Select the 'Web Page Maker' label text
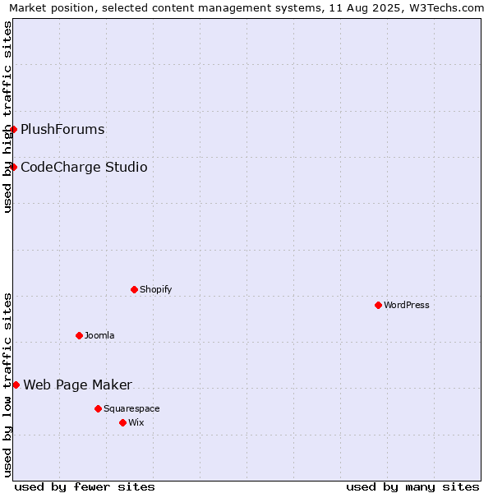493x493 pixels. tap(78, 385)
